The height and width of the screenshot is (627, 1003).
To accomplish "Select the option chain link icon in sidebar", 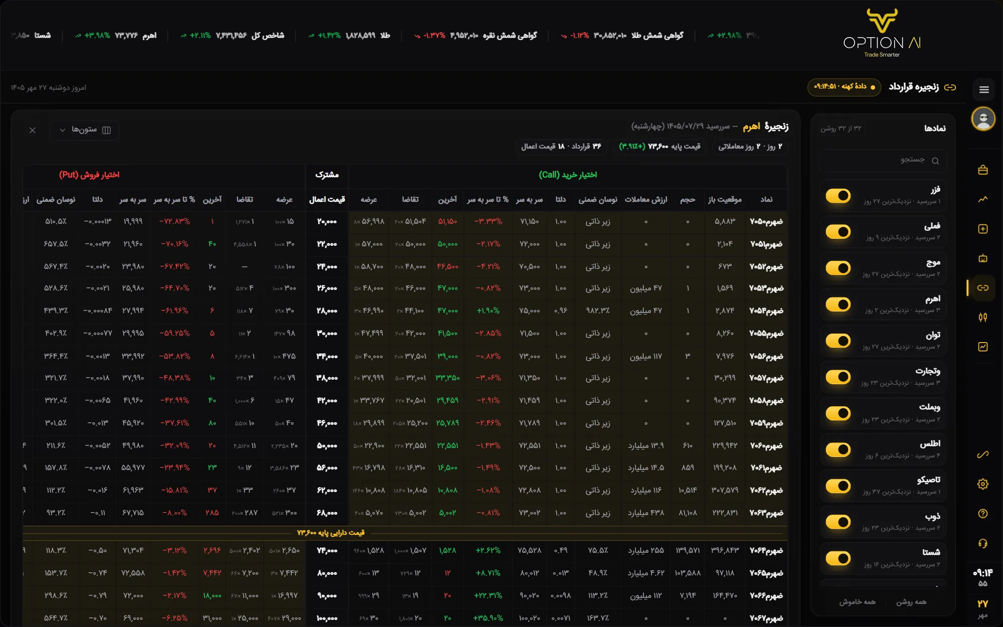I will tap(983, 288).
